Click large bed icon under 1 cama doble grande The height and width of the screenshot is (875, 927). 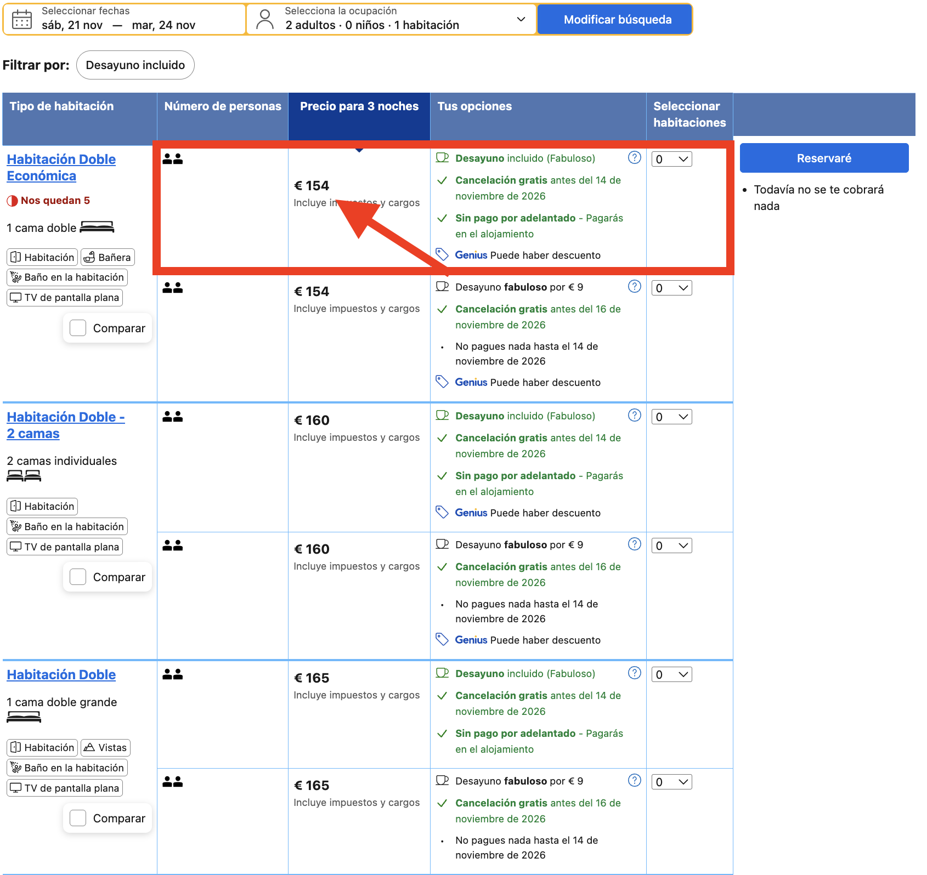[x=24, y=717]
